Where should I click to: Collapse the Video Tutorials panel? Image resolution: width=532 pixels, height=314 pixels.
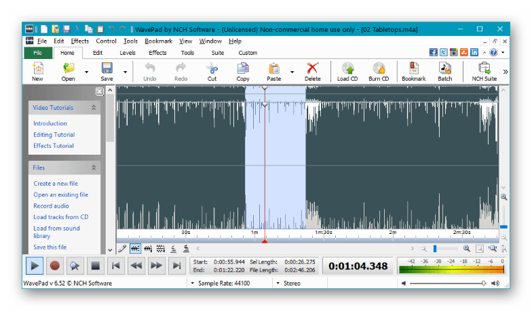click(94, 107)
